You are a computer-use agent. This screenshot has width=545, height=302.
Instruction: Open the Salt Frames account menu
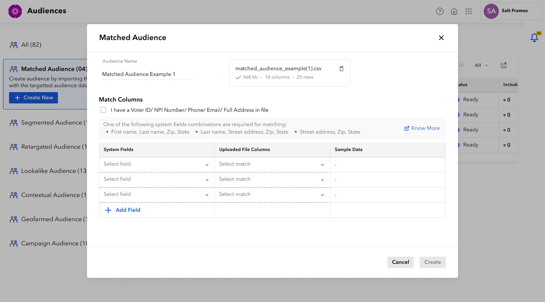tap(511, 11)
